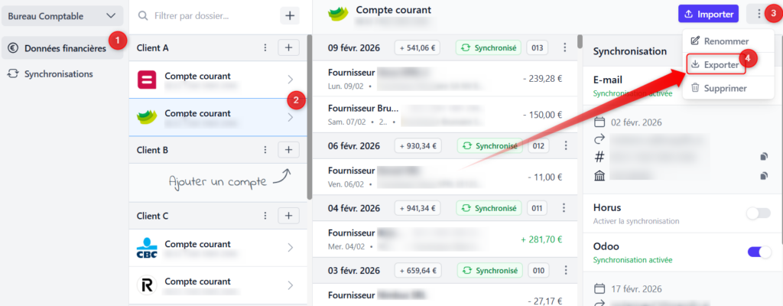
Task: Open the three-dot menu next to Importer
Action: (756, 14)
